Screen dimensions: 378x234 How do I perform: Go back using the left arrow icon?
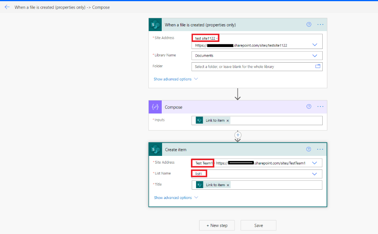pos(7,7)
